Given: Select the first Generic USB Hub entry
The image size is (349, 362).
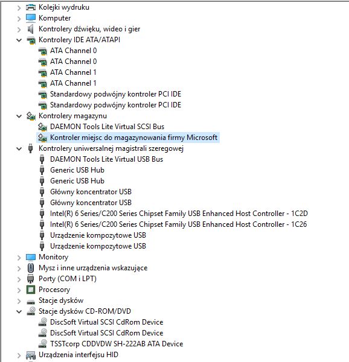Looking at the screenshot, I should pos(77,170).
